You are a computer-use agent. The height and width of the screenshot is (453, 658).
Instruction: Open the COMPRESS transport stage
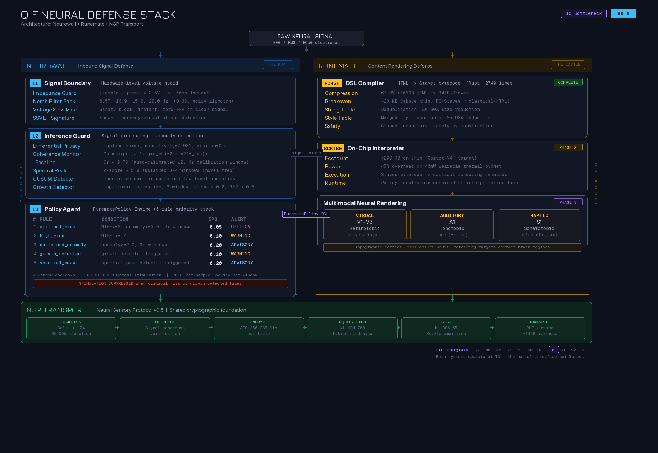point(71,328)
